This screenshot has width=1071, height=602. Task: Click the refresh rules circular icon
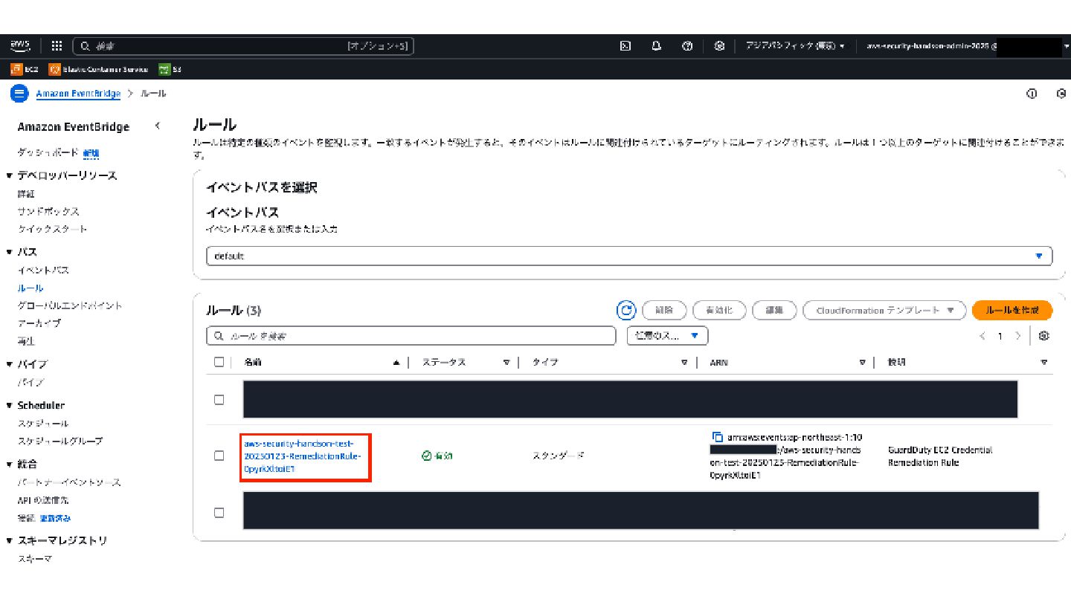(x=626, y=311)
